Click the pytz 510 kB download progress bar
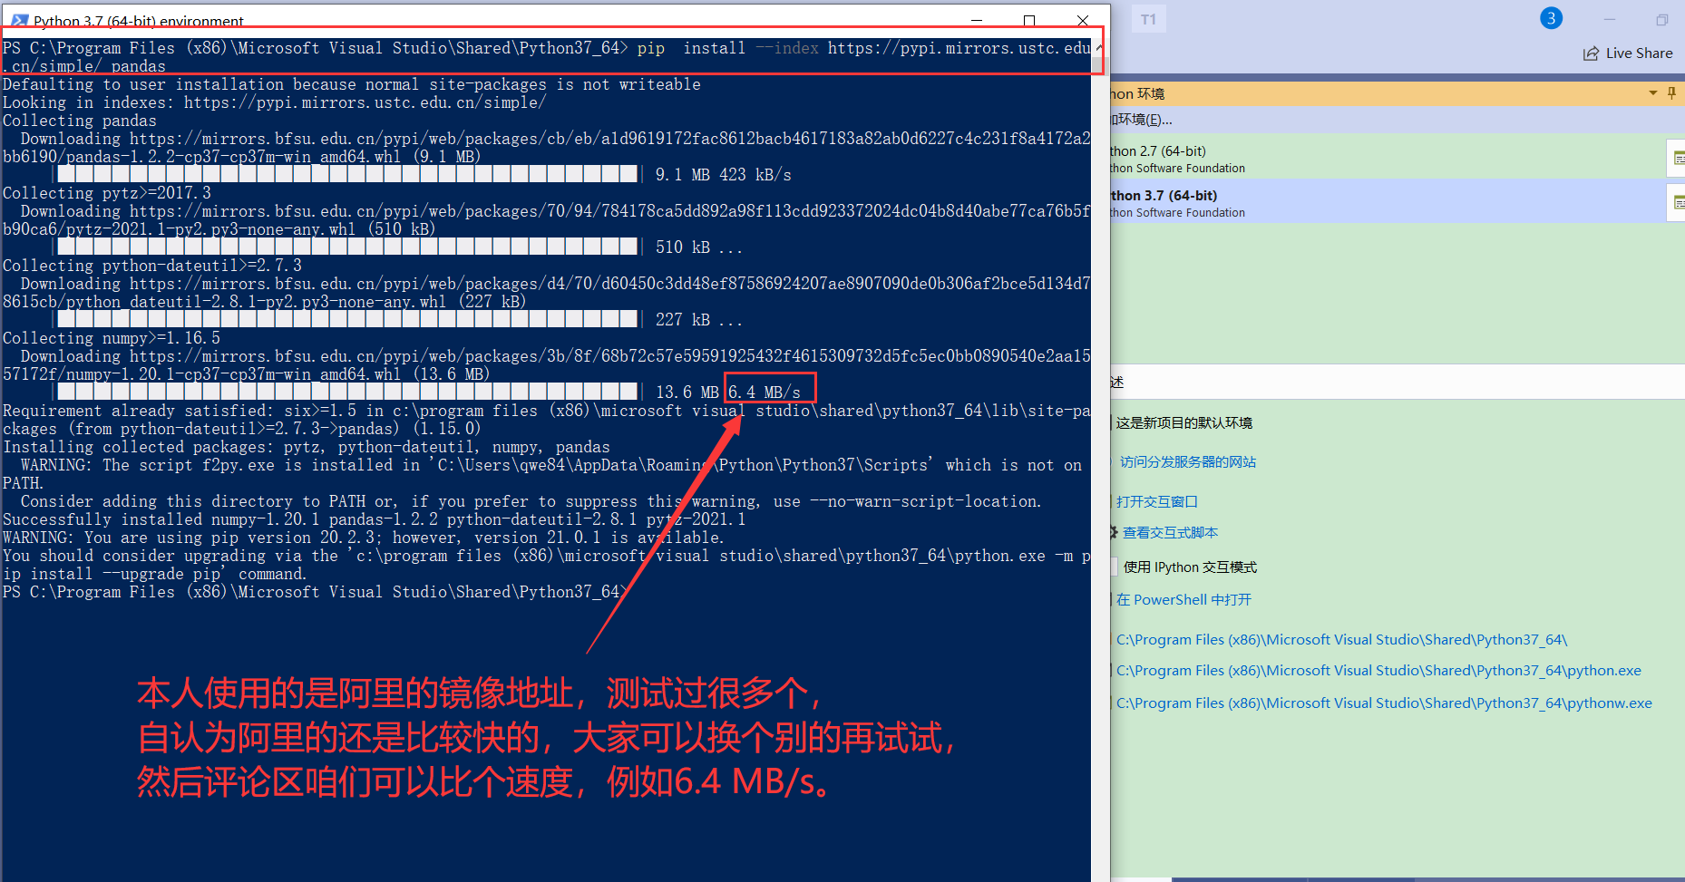This screenshot has width=1685, height=882. [347, 247]
